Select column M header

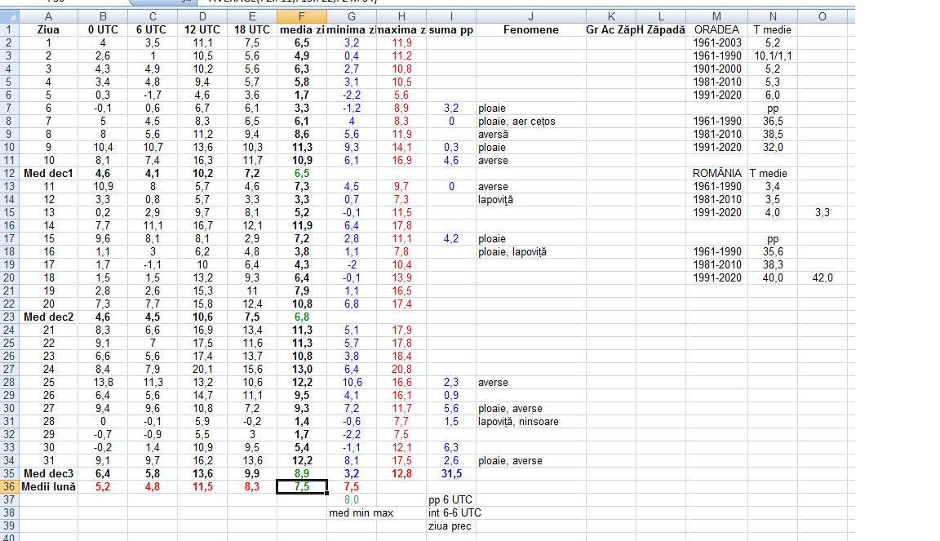(716, 17)
